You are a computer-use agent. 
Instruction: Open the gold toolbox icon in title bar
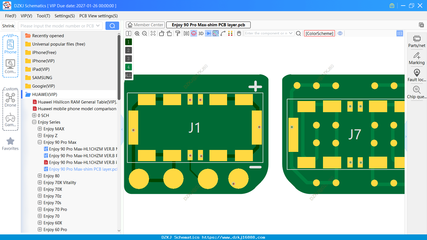click(392, 6)
